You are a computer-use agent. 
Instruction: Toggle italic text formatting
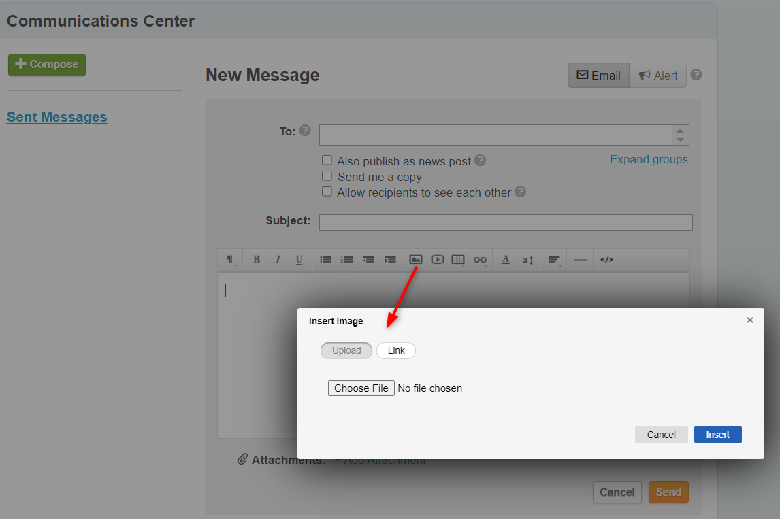pyautogui.click(x=278, y=260)
